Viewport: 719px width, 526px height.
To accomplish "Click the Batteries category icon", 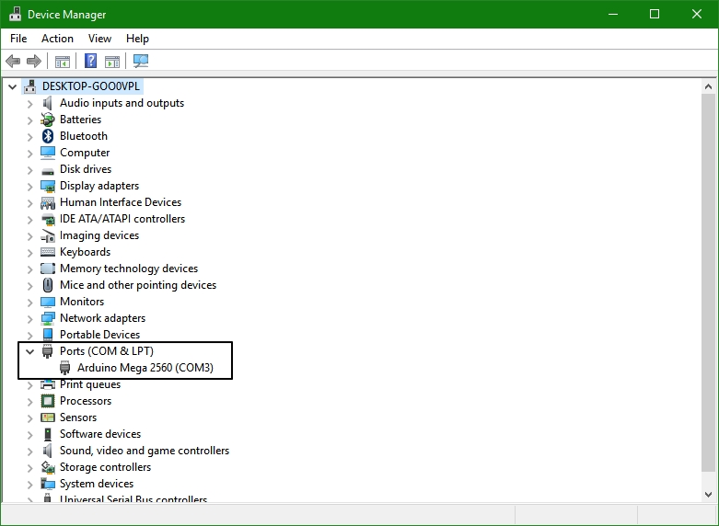I will (x=48, y=120).
